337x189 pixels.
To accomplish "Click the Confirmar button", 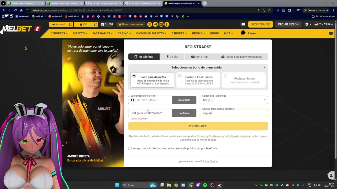I will click(x=184, y=113).
